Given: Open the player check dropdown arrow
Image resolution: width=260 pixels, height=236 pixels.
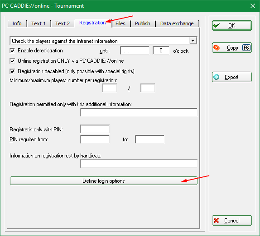Looking at the screenshot, I should [x=193, y=41].
